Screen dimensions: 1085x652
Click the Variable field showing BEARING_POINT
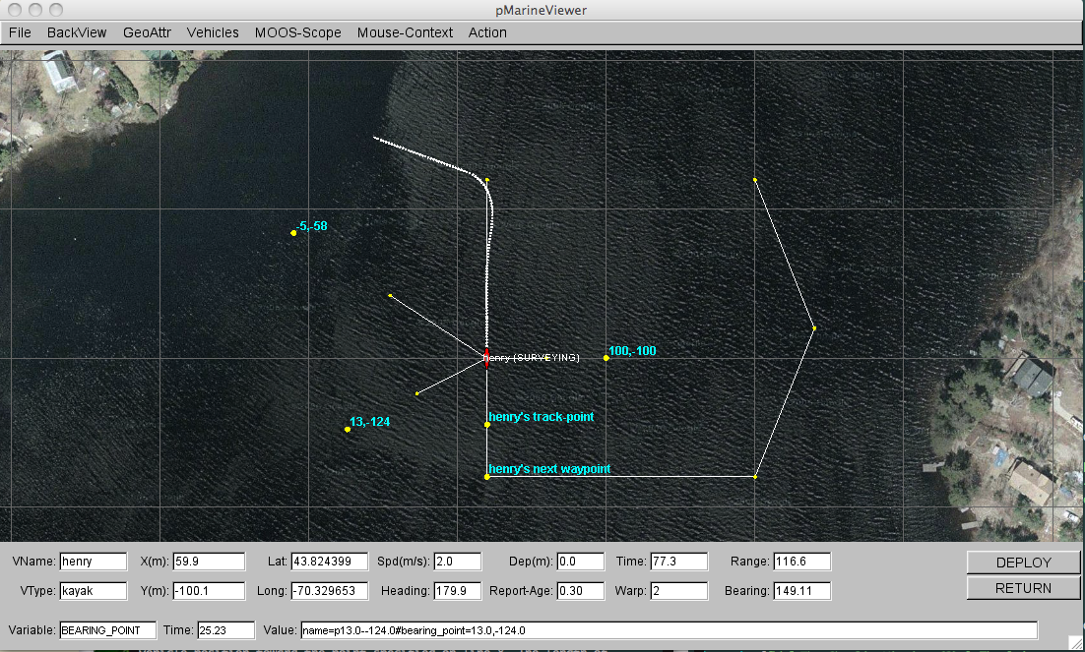click(x=107, y=630)
